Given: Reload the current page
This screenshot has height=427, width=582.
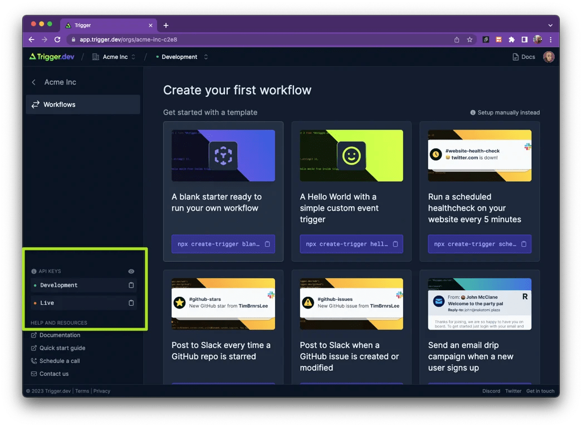Looking at the screenshot, I should (57, 39).
